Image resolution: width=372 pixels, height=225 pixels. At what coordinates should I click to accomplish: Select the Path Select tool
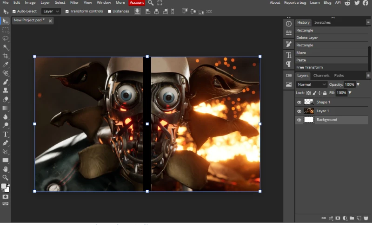[5, 151]
